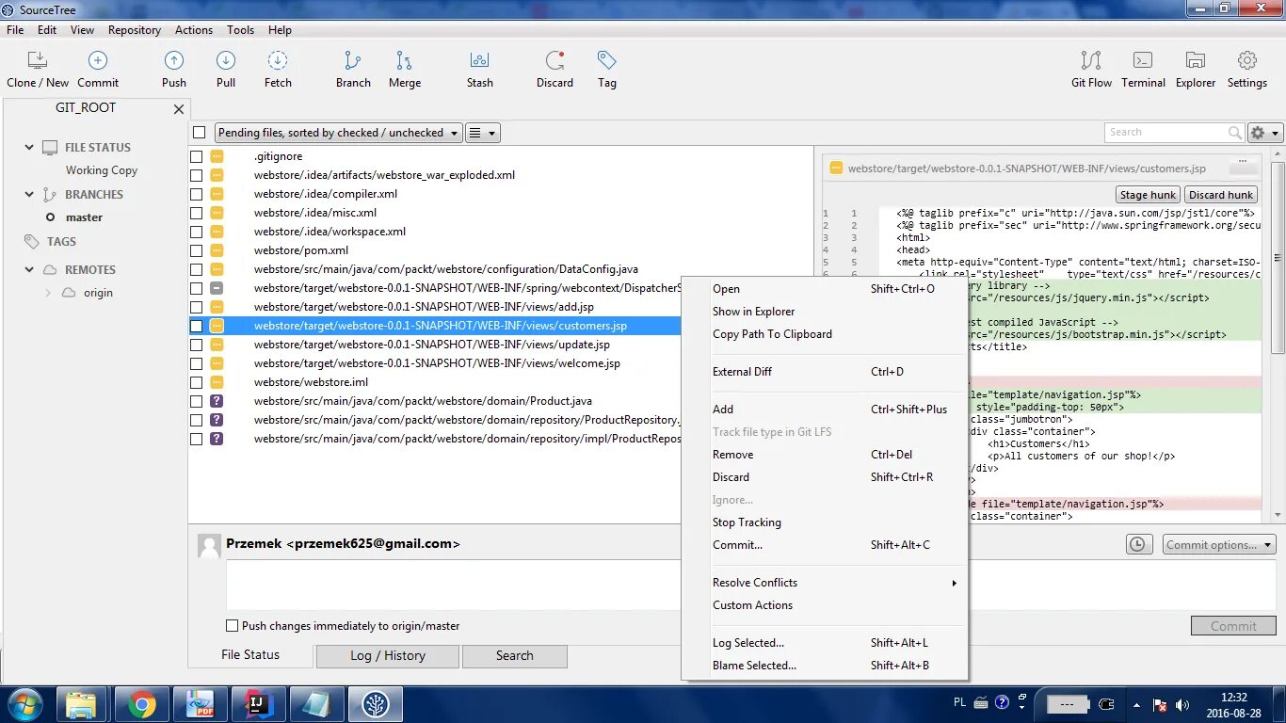Click the SourceTree taskbar icon

tap(376, 704)
